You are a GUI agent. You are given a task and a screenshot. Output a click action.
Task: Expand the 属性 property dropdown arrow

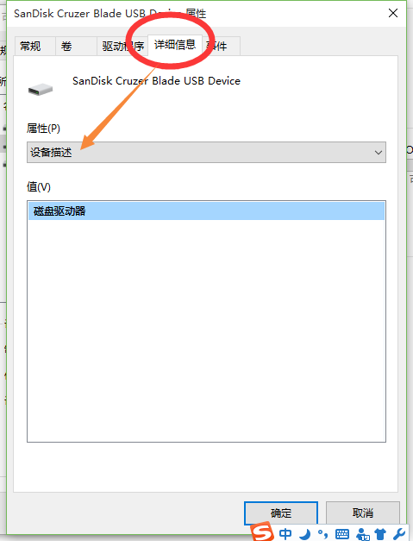[x=379, y=152]
